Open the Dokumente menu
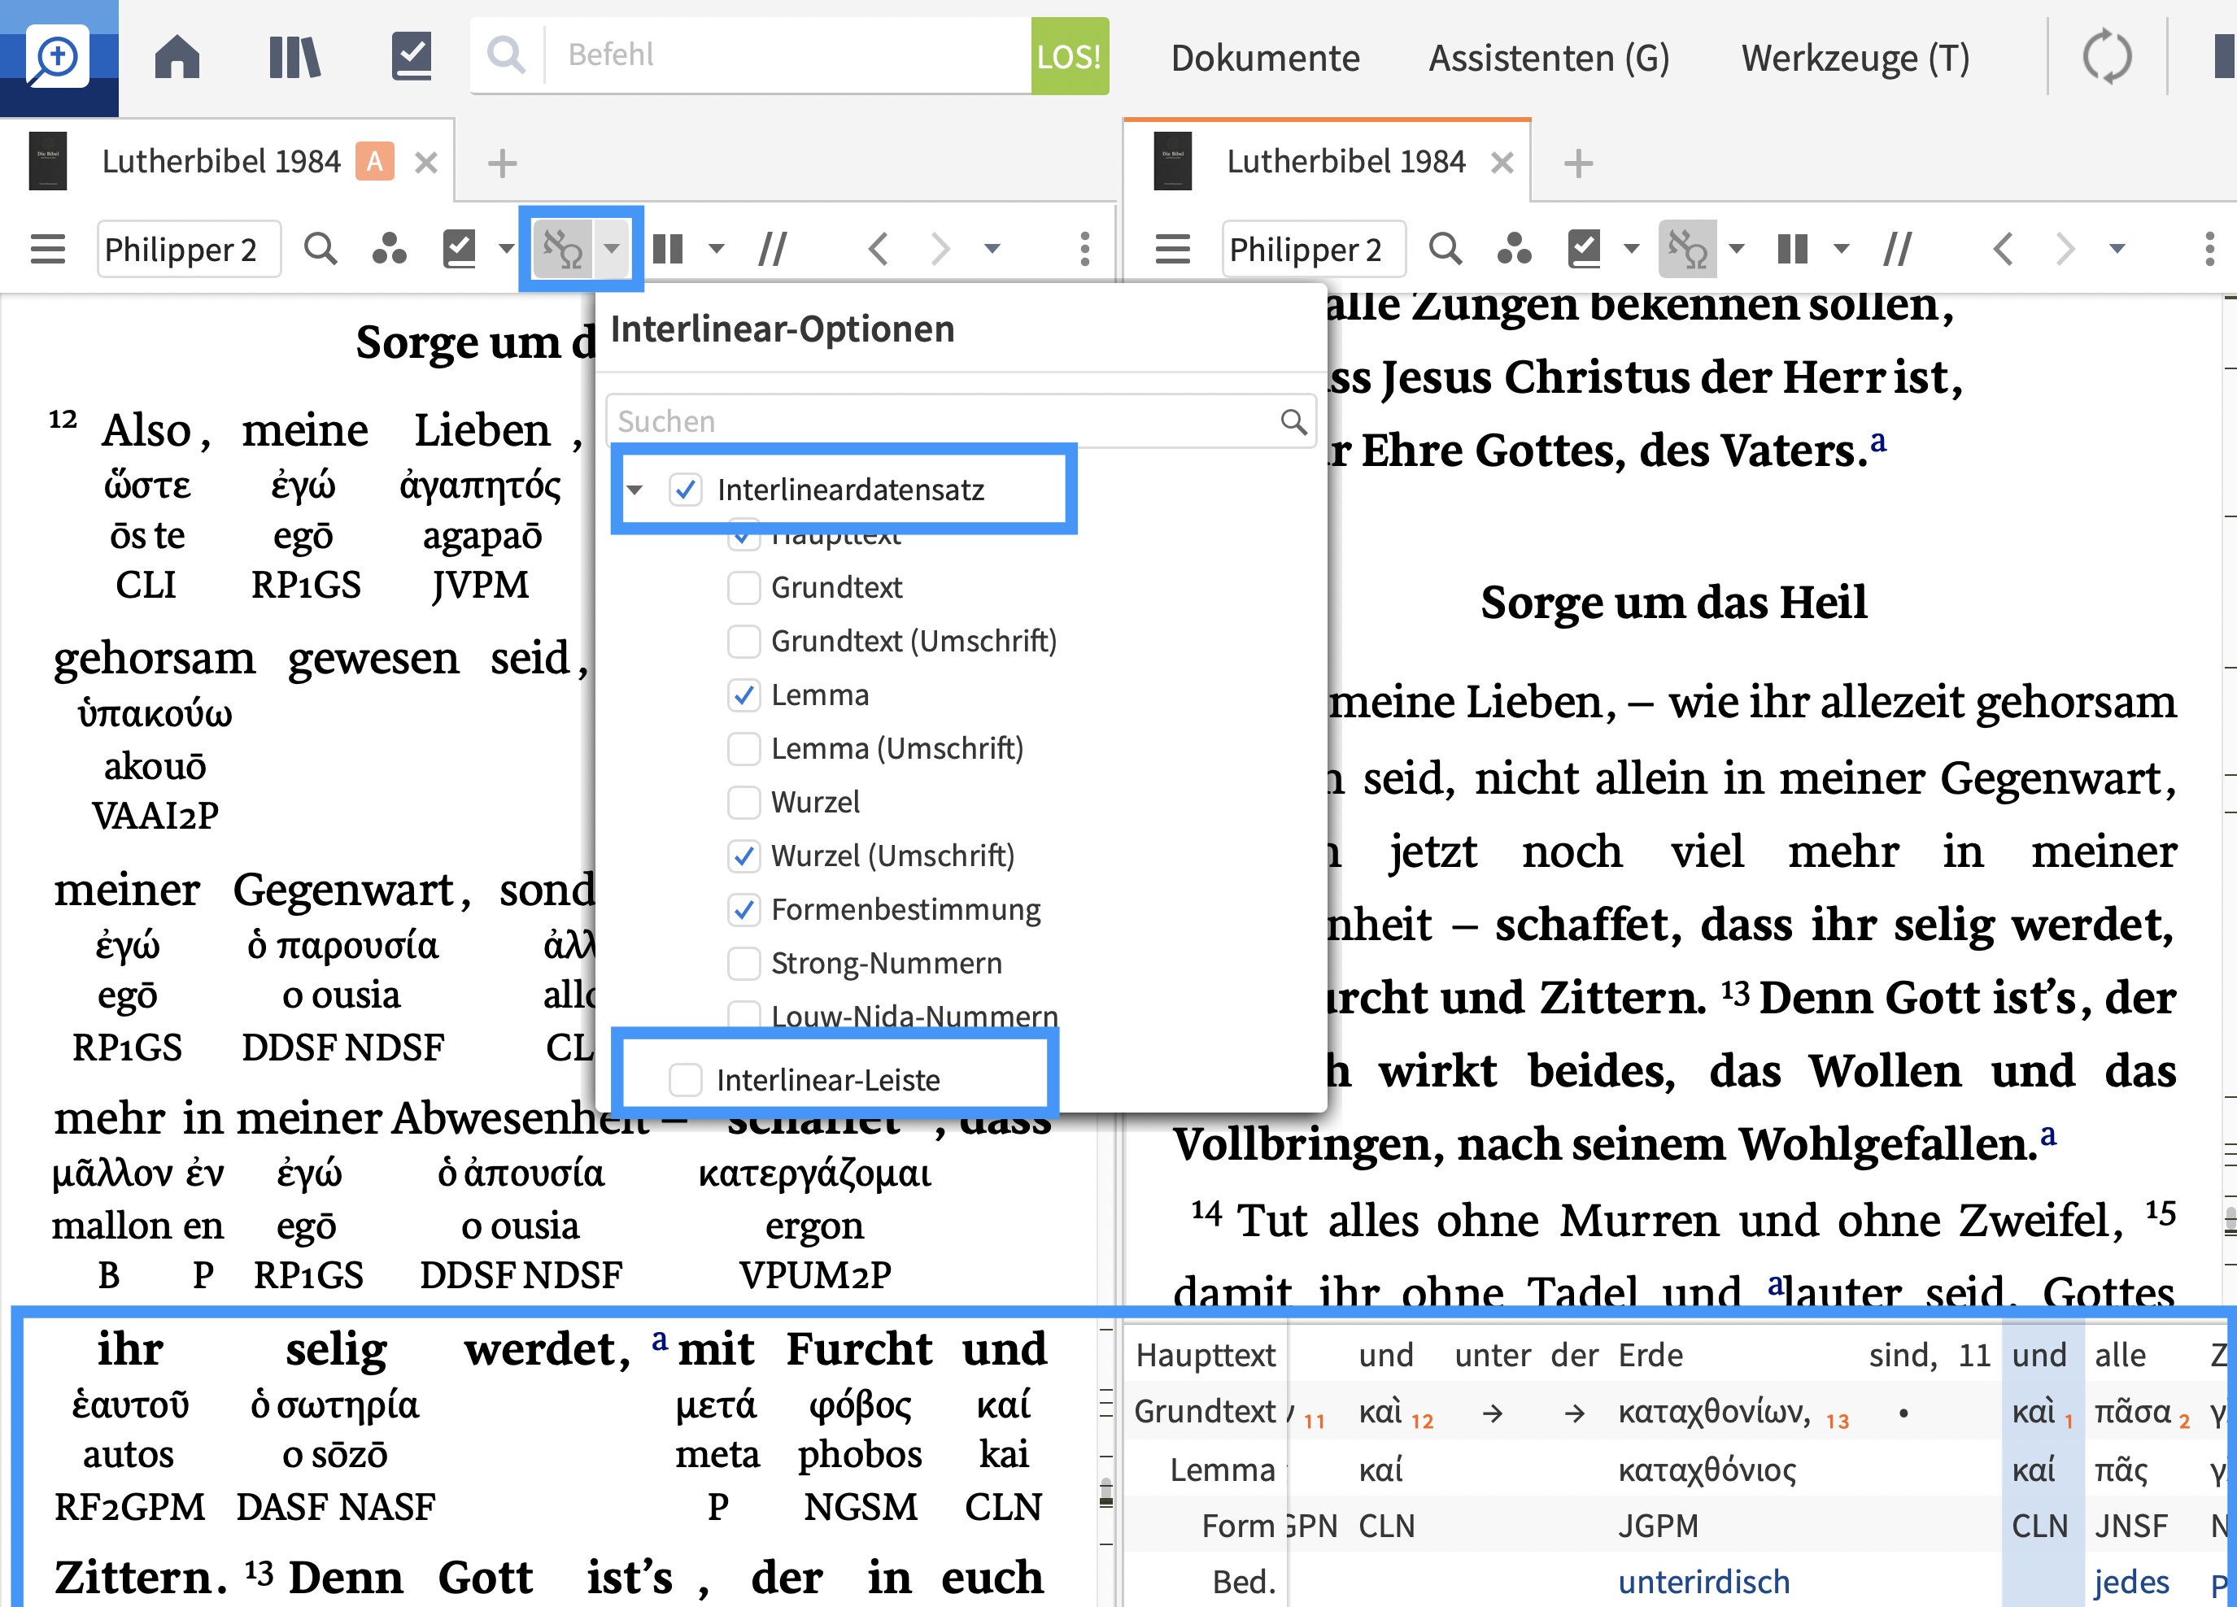Viewport: 2237px width, 1607px height. pyautogui.click(x=1266, y=59)
